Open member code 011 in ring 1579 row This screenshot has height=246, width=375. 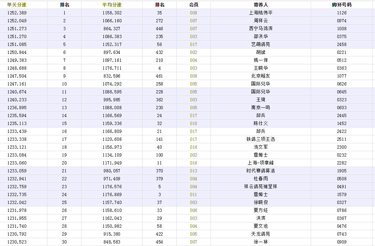click(x=194, y=195)
